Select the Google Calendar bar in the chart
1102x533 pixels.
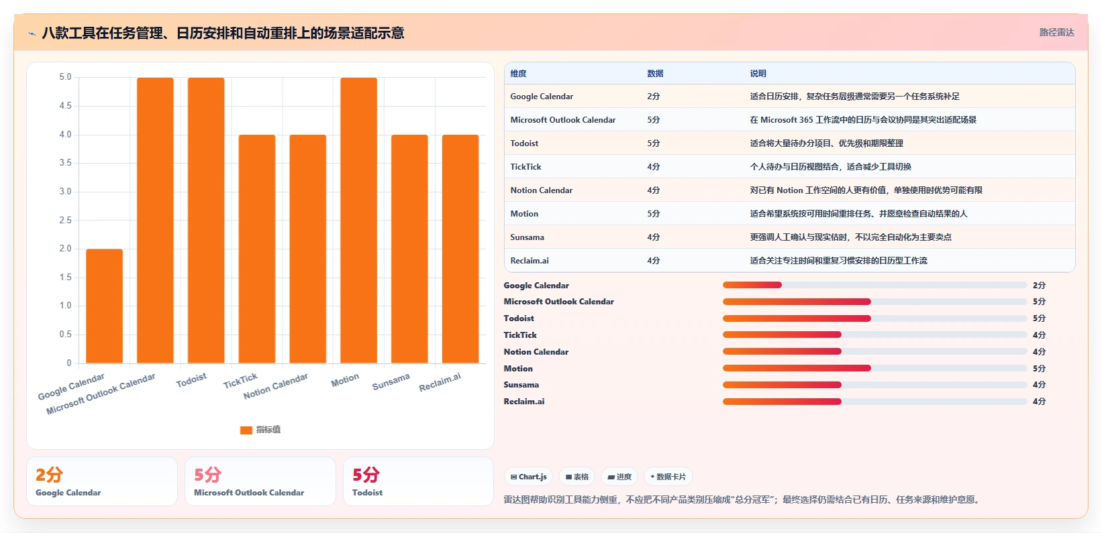coord(104,306)
